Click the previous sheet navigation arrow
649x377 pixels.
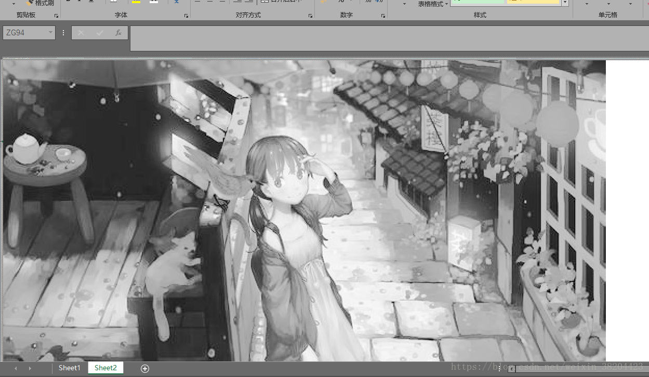click(15, 368)
